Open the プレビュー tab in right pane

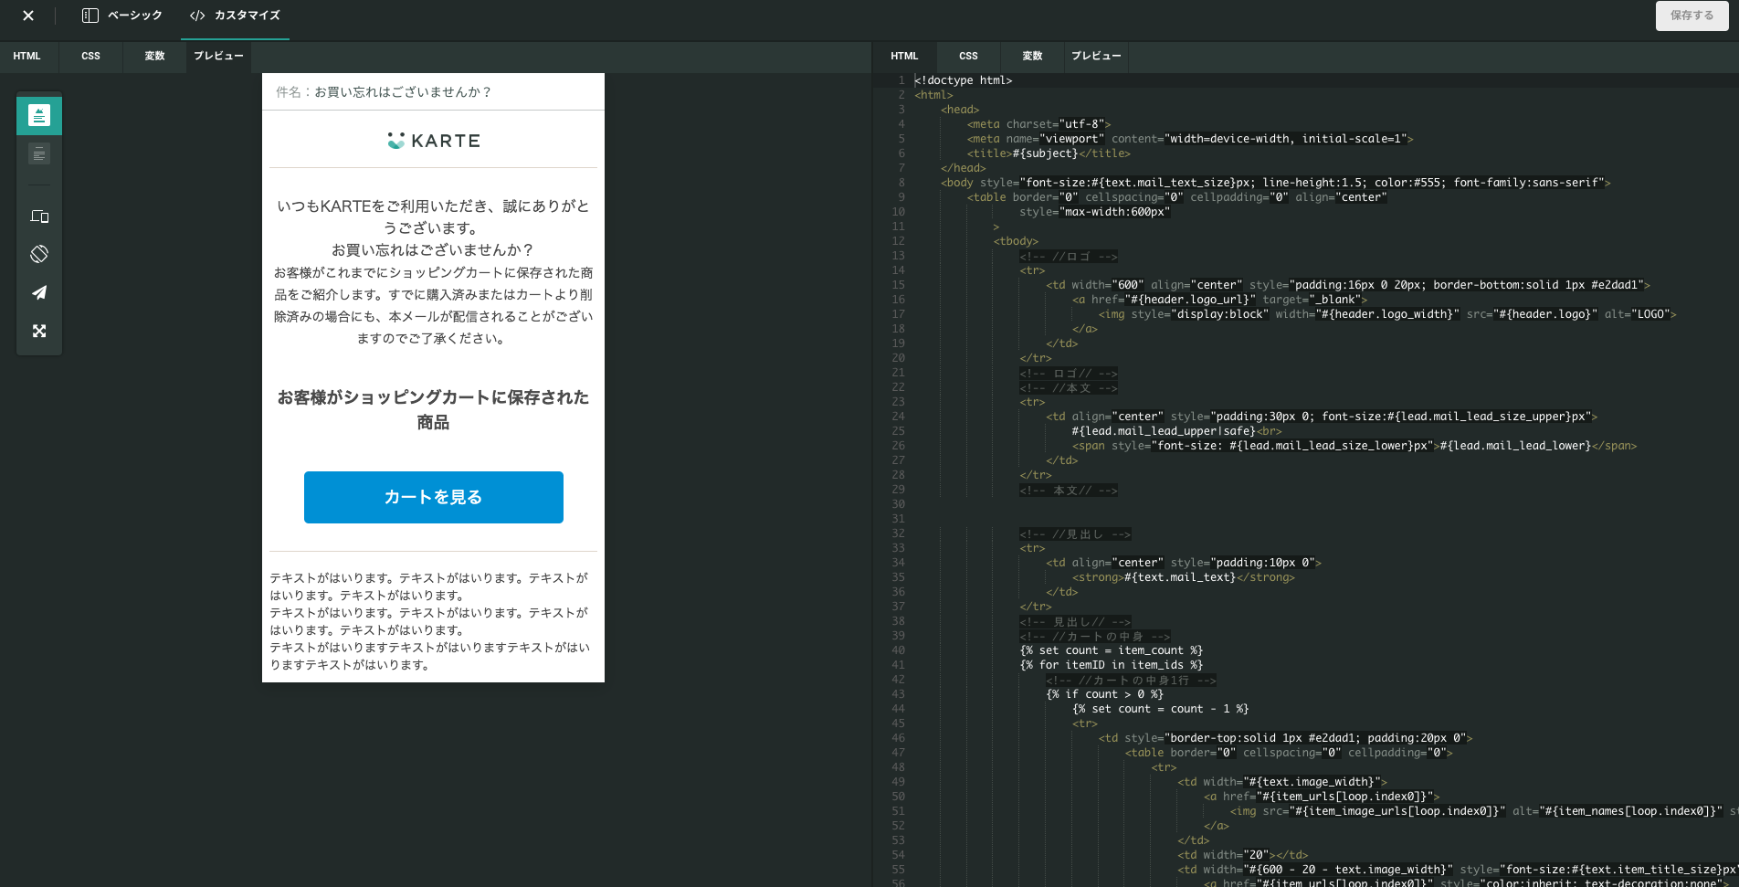[1096, 56]
